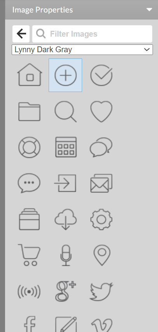Pick the checkmark circle icon
158x332 pixels.
[102, 75]
